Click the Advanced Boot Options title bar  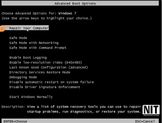(x=80, y=4)
